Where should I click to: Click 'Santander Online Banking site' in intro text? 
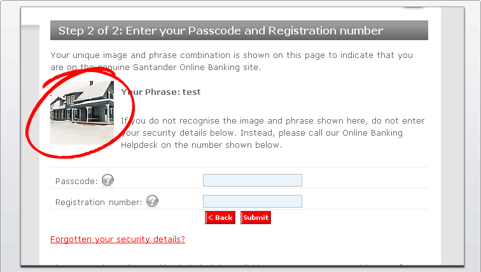[x=196, y=67]
